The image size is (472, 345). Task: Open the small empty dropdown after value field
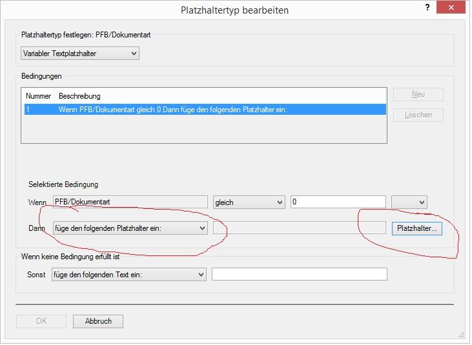[x=409, y=202]
